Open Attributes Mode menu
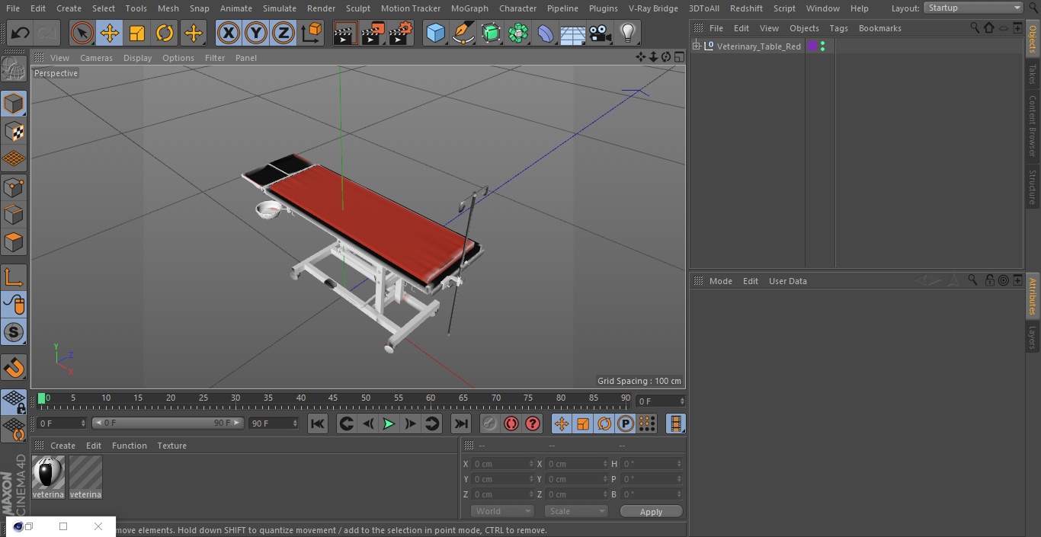The width and height of the screenshot is (1041, 537). coord(720,281)
